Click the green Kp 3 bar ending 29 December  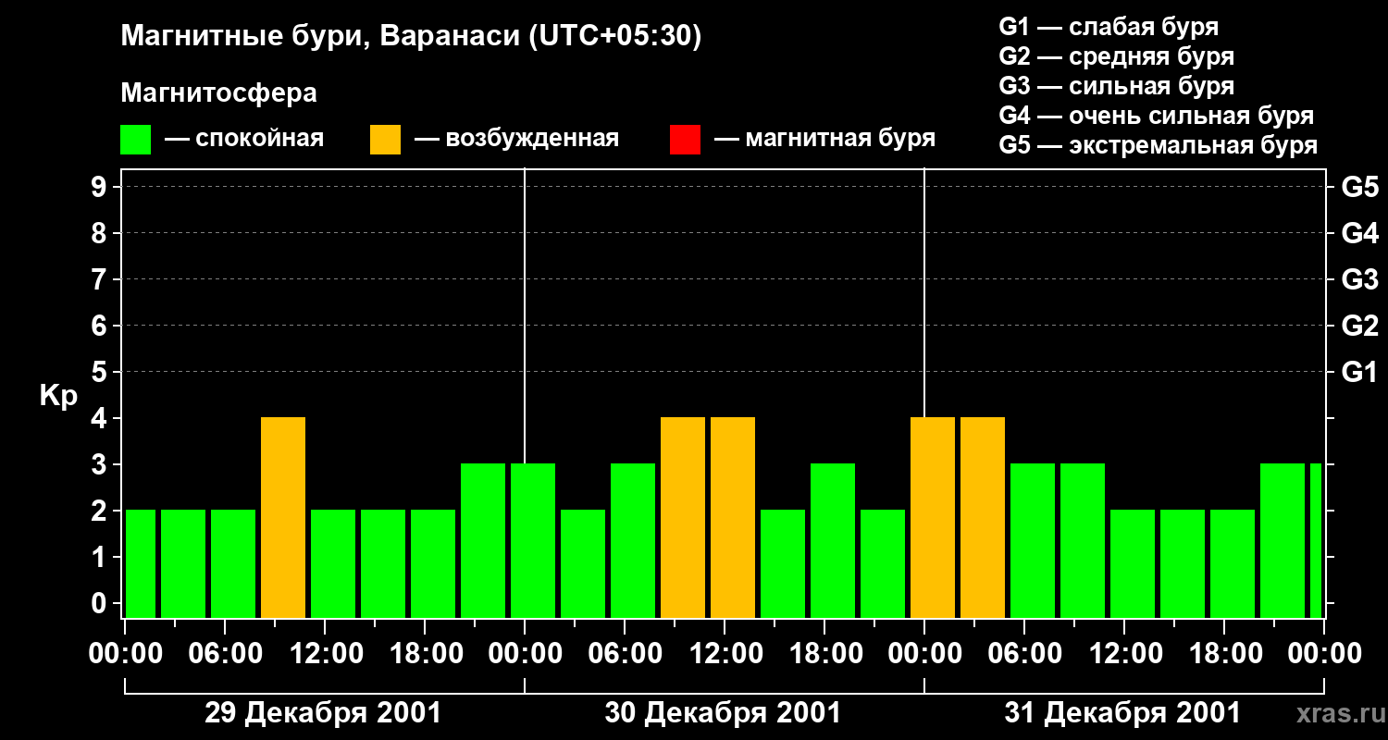point(483,541)
